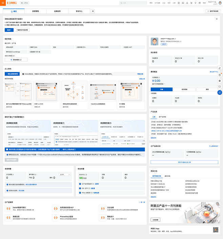Copy the account ID via copy icon
This screenshot has width=223, height=239.
[181, 41]
